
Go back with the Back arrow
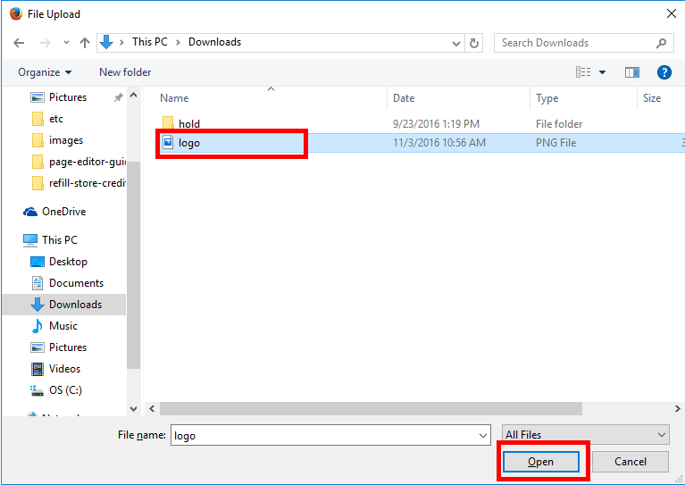19,43
